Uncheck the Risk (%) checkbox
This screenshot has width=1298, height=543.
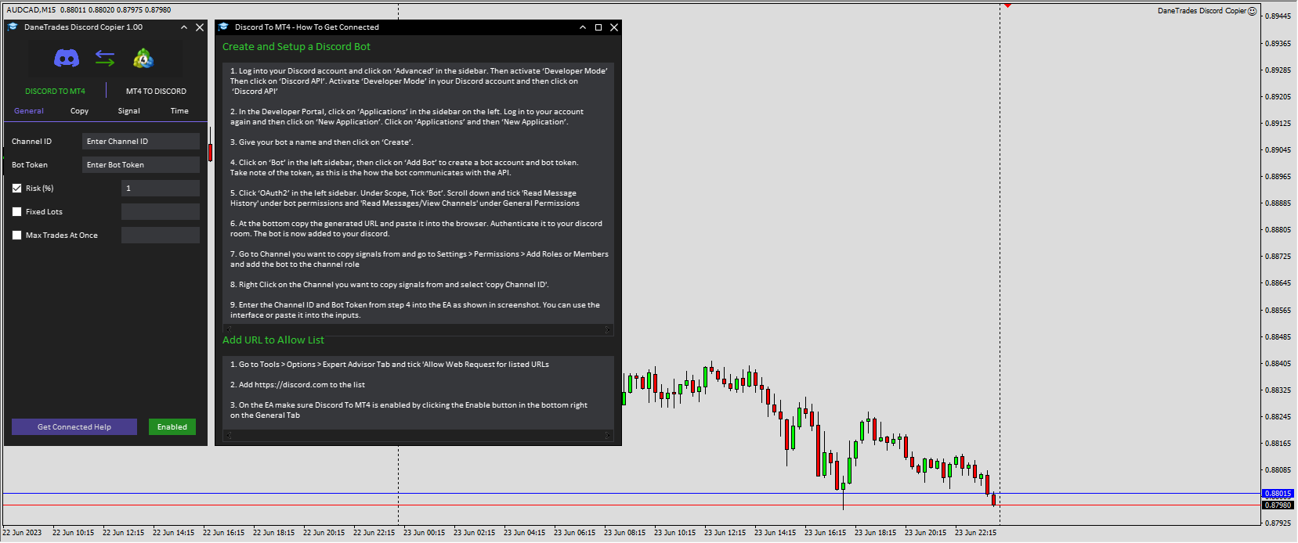point(16,188)
